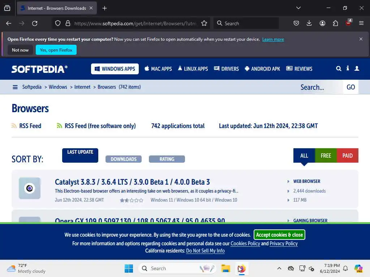Open Do Not Sell My Info link
The width and height of the screenshot is (370, 277).
(x=205, y=251)
